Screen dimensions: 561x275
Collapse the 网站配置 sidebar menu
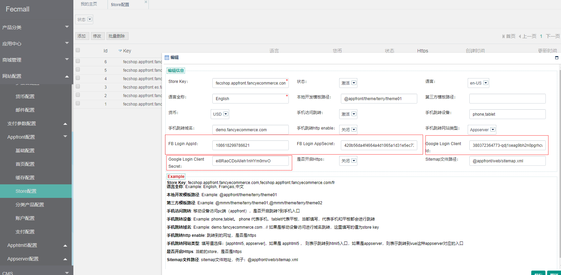pos(36,76)
